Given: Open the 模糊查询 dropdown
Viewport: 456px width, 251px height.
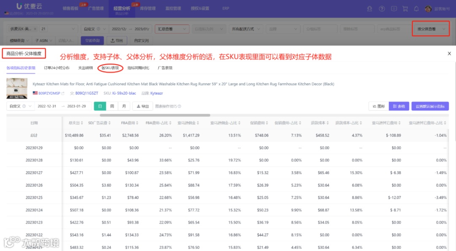Looking at the screenshot, I should point(19,40).
